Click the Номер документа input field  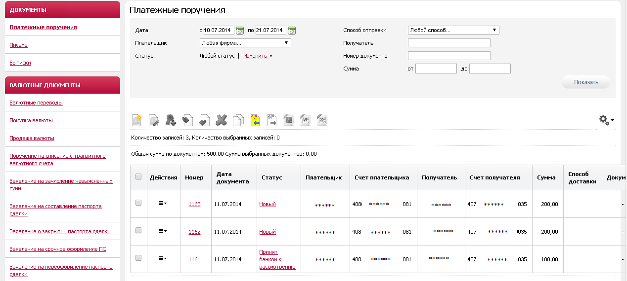pos(449,56)
